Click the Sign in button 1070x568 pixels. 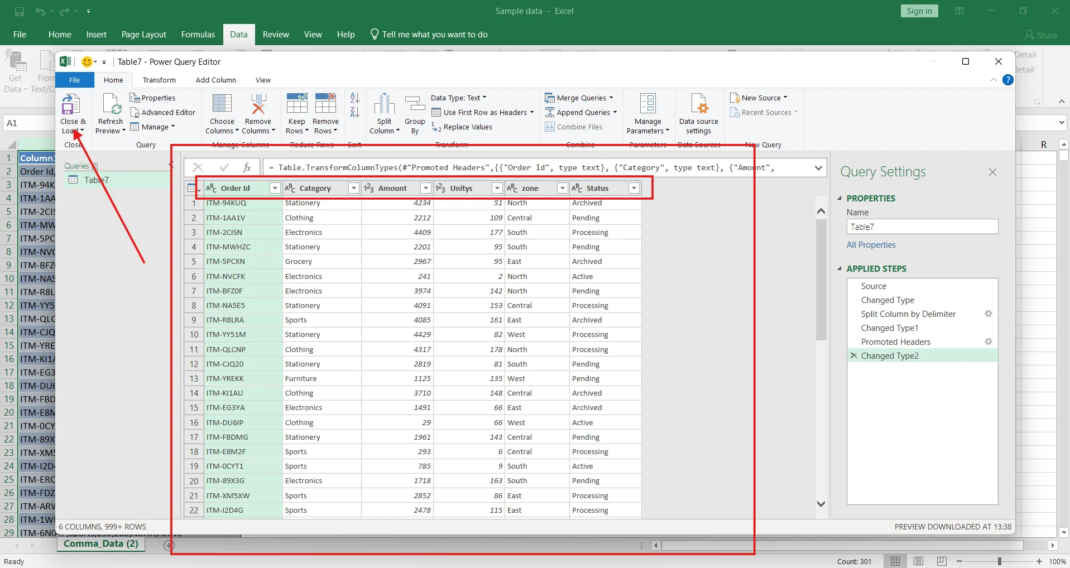(918, 11)
